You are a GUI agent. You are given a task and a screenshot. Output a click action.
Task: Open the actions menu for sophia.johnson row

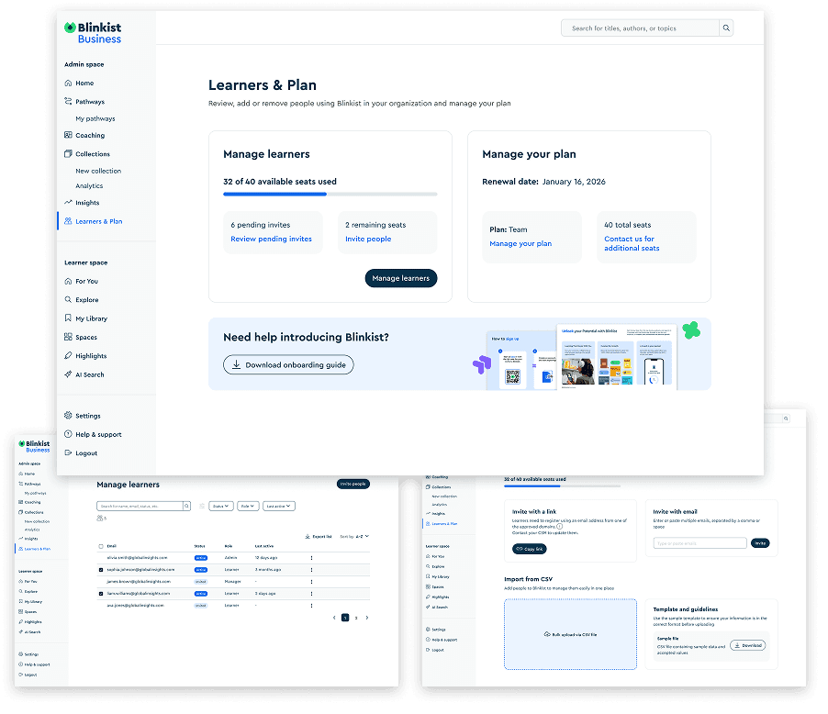(x=311, y=570)
